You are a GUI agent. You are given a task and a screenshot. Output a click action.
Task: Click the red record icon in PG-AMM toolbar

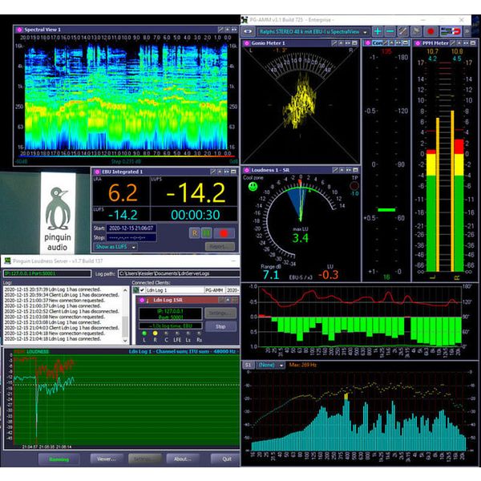click(x=430, y=31)
